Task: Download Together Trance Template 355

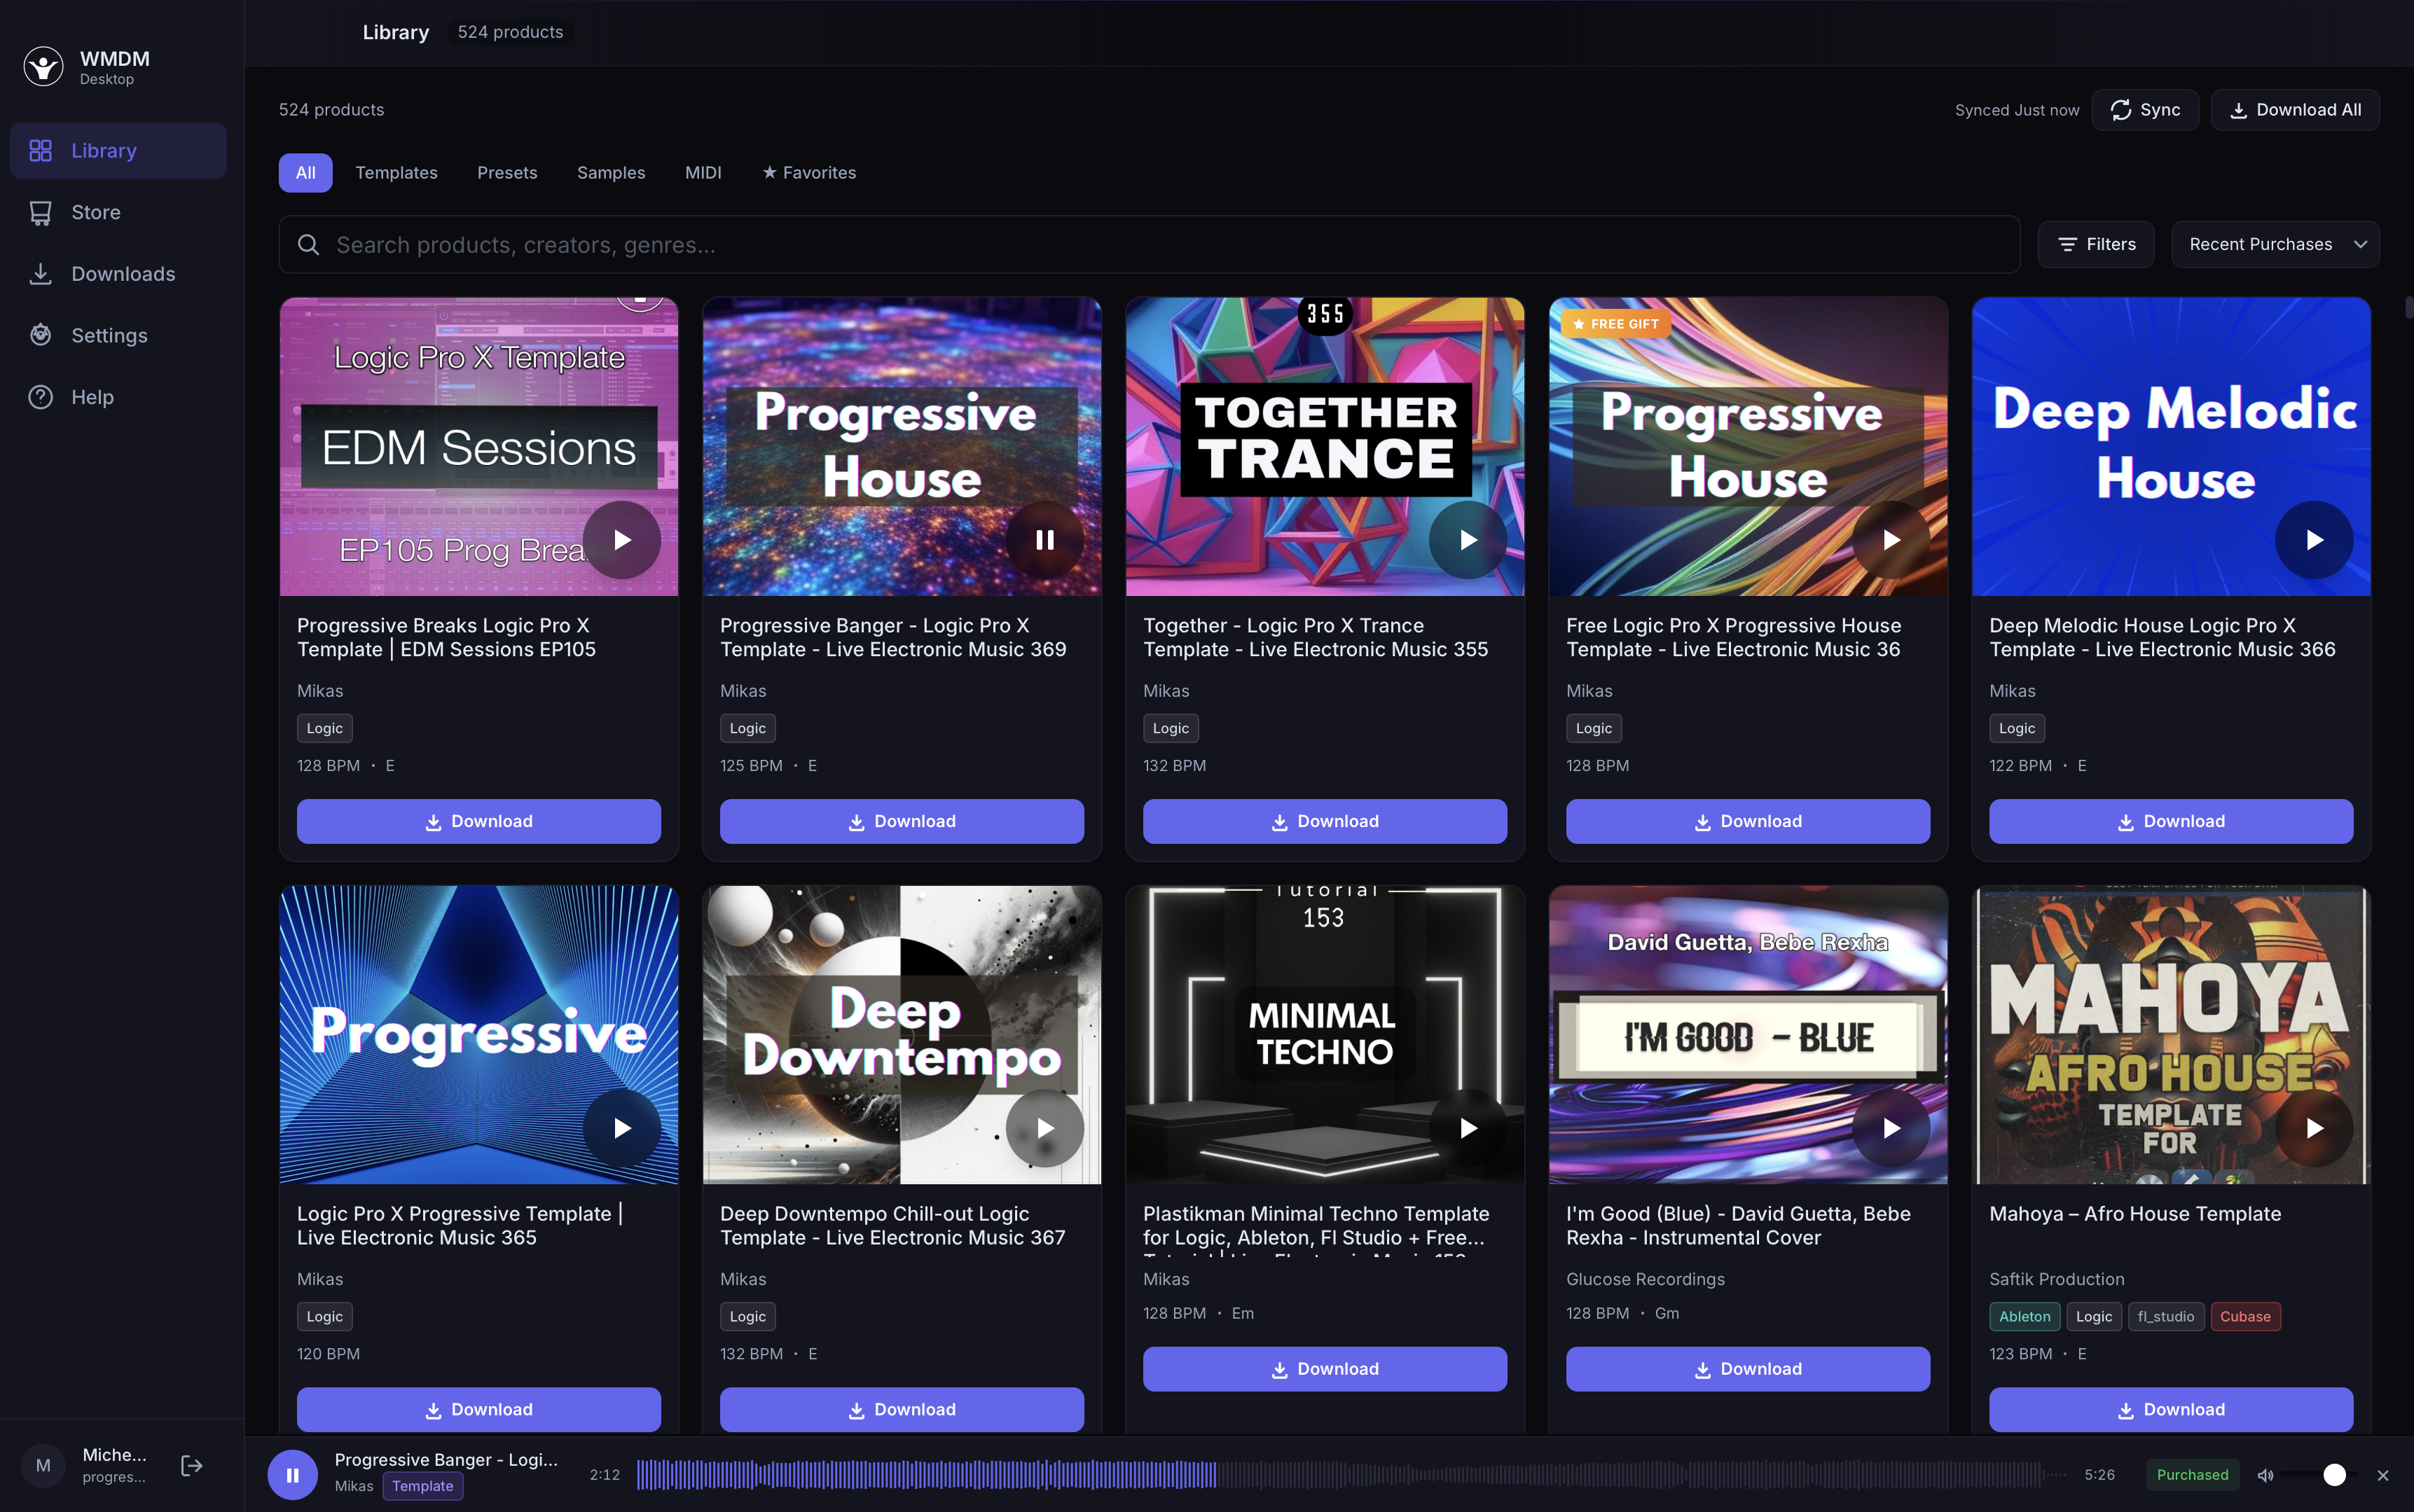Action: pos(1325,821)
